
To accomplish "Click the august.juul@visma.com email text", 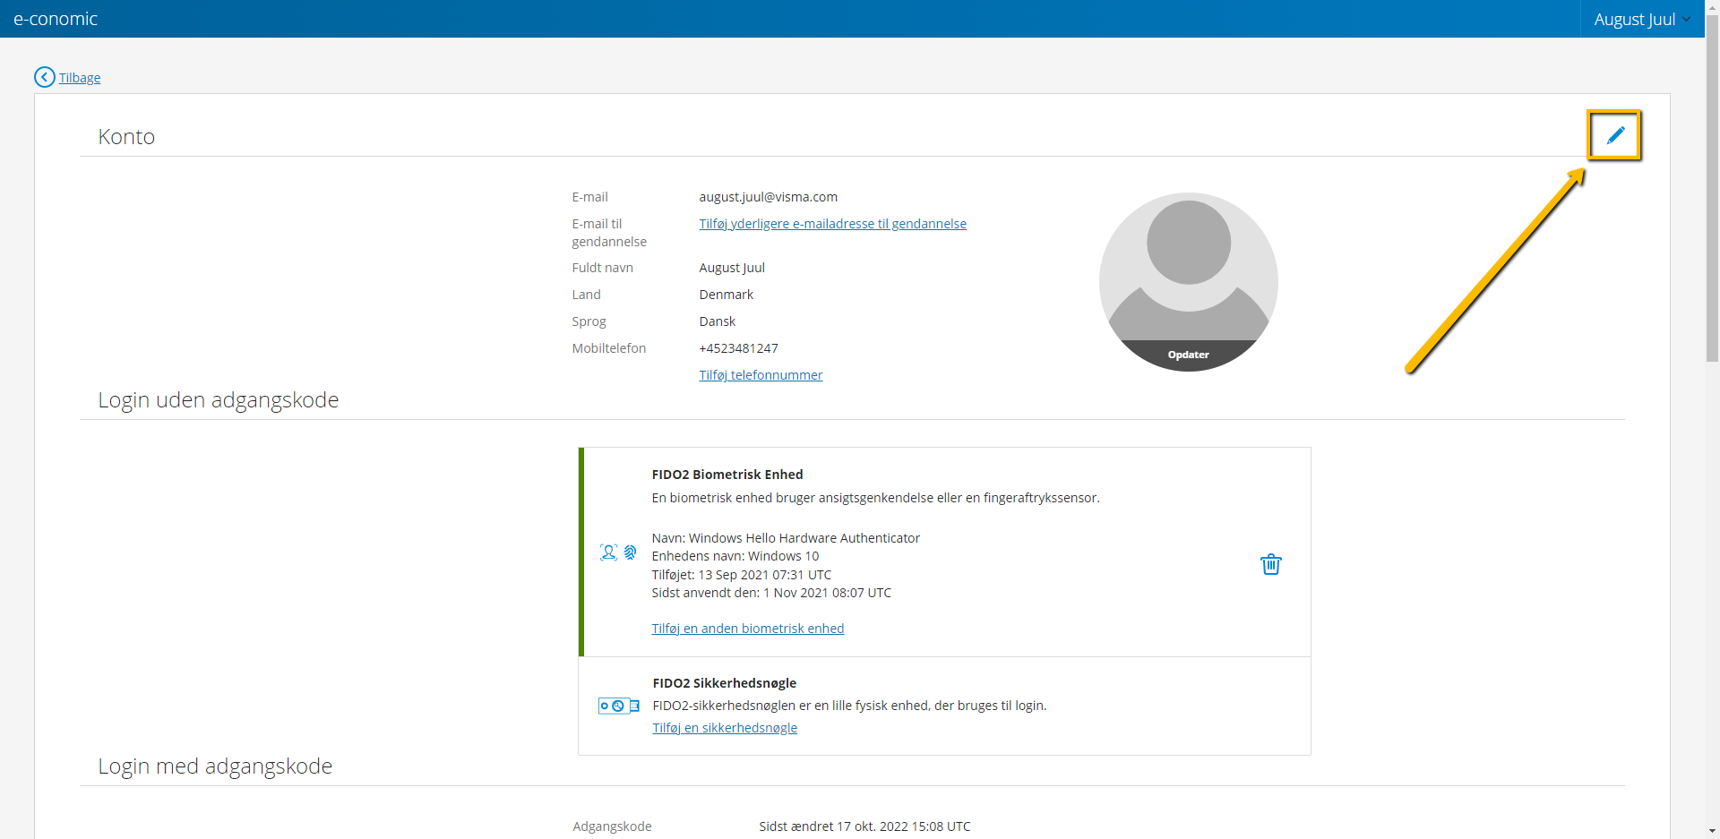I will coord(768,196).
